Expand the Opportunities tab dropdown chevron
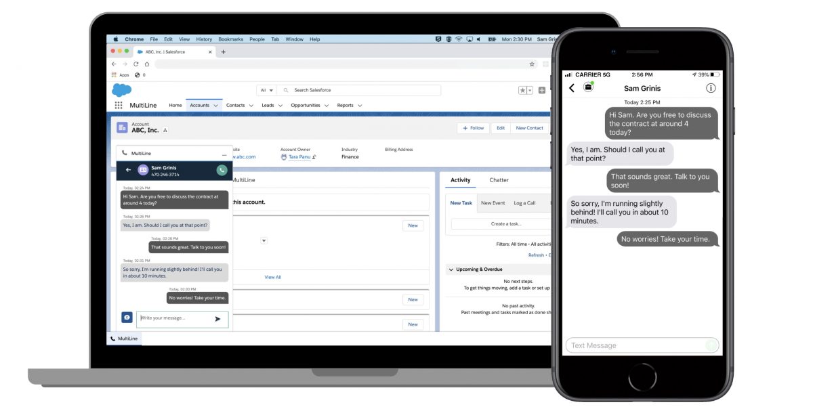The height and width of the screenshot is (411, 813). tap(326, 106)
